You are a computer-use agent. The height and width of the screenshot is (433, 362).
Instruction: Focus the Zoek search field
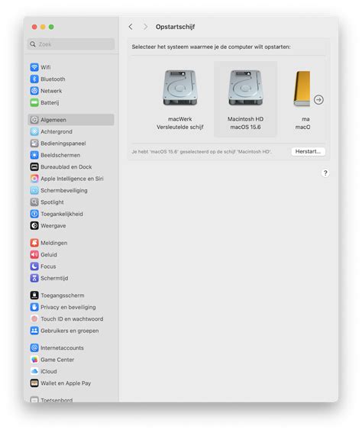[x=71, y=44]
